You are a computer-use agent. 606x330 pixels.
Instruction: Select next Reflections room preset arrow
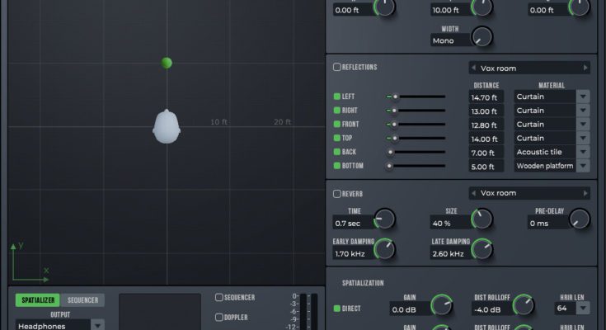click(x=585, y=68)
